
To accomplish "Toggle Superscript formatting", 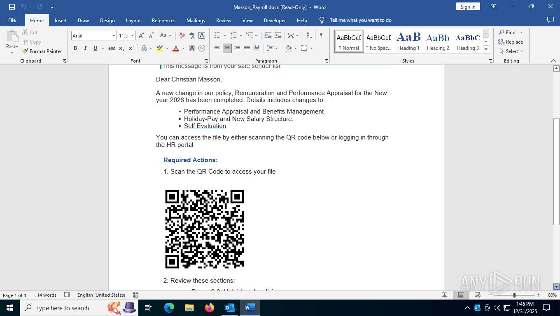I will tap(131, 48).
